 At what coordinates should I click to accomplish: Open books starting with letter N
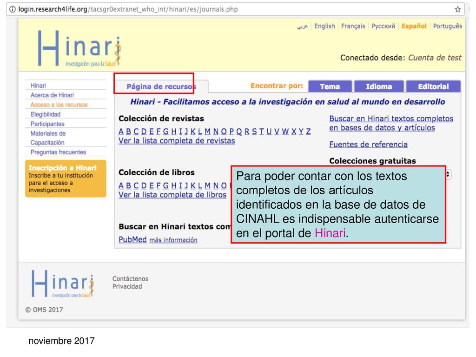coord(216,186)
